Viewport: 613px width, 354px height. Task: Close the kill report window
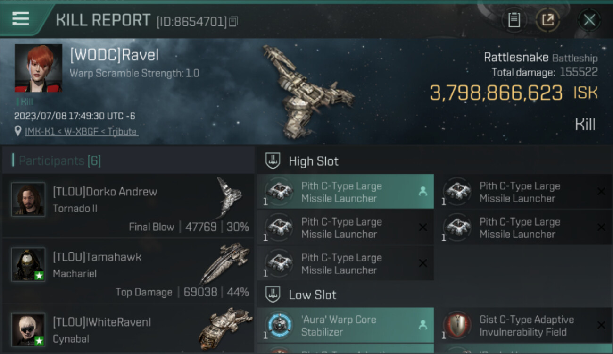(589, 20)
